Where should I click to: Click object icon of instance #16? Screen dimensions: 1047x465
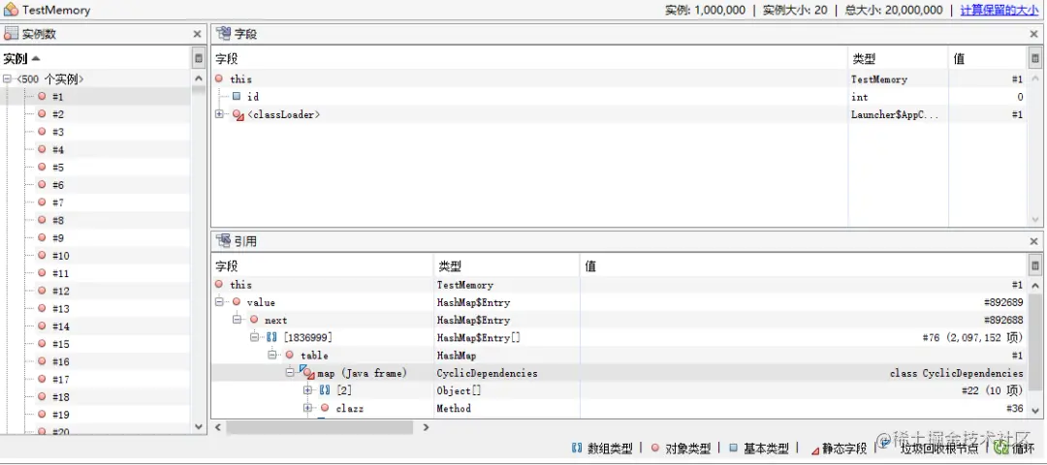(42, 361)
